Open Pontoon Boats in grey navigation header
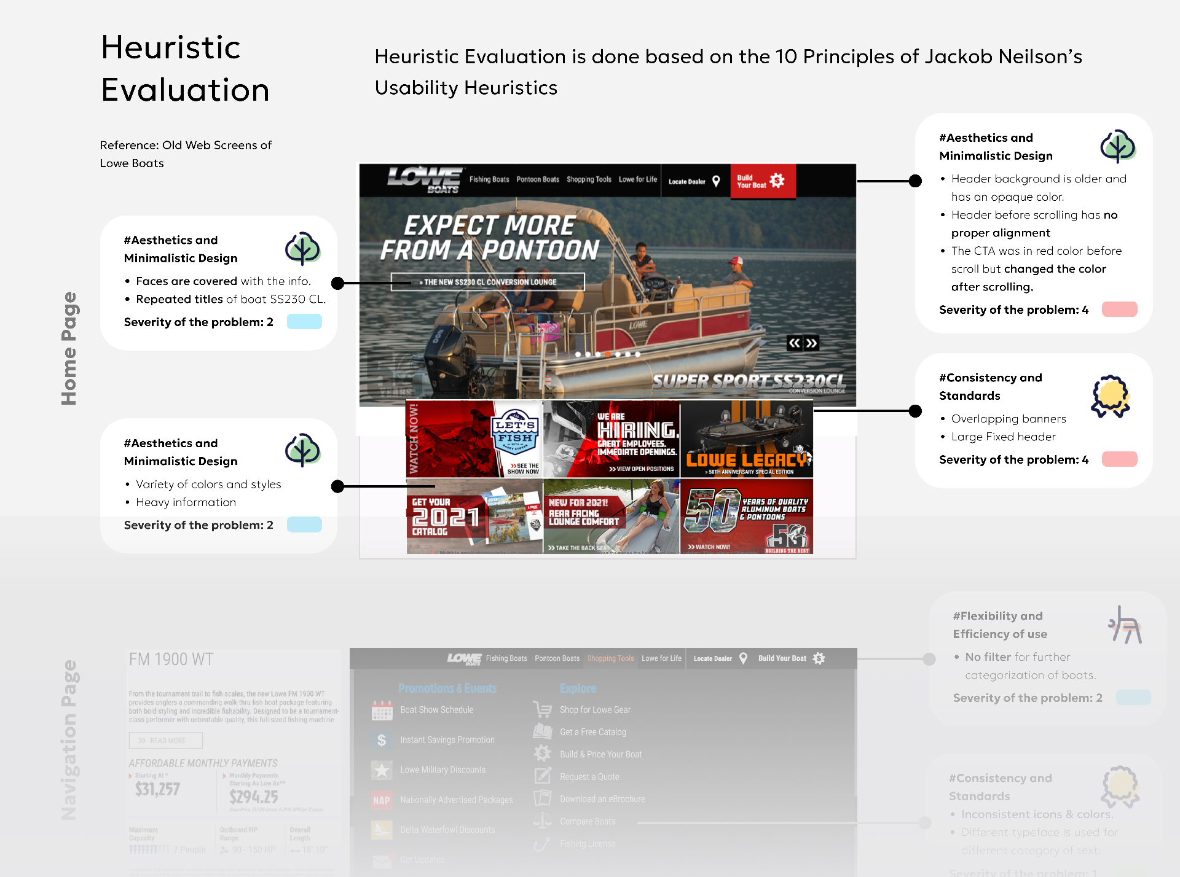Image resolution: width=1180 pixels, height=877 pixels. 557,658
